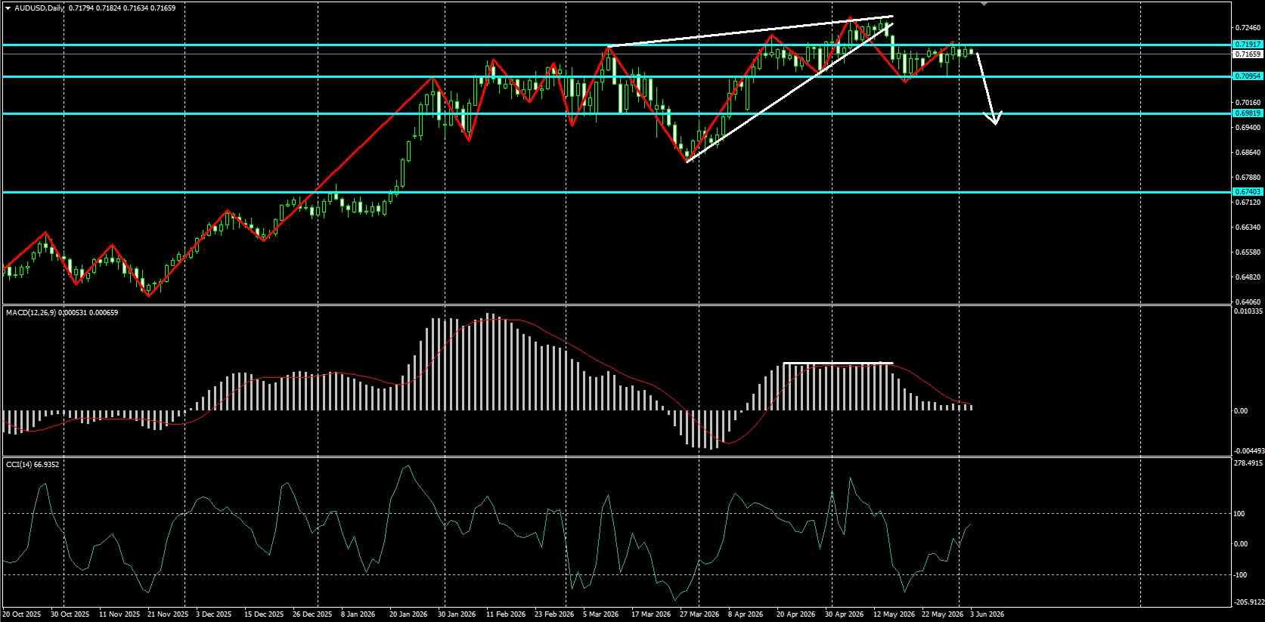1265x622 pixels.
Task: Click the 0.71917 cyan price level label
Action: (x=1247, y=45)
